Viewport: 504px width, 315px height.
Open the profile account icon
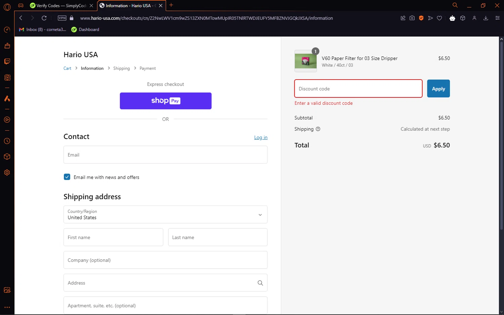pyautogui.click(x=474, y=18)
